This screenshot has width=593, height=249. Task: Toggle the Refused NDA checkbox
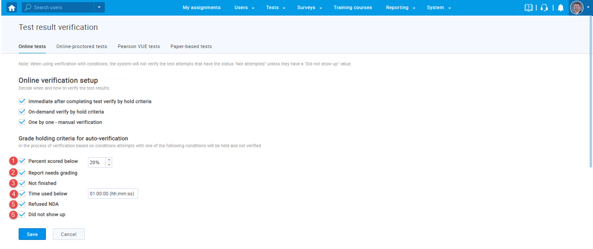tap(22, 204)
